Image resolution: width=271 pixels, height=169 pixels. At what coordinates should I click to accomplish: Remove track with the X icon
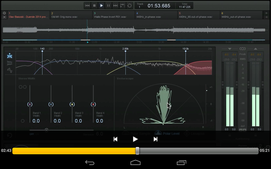coord(4,17)
